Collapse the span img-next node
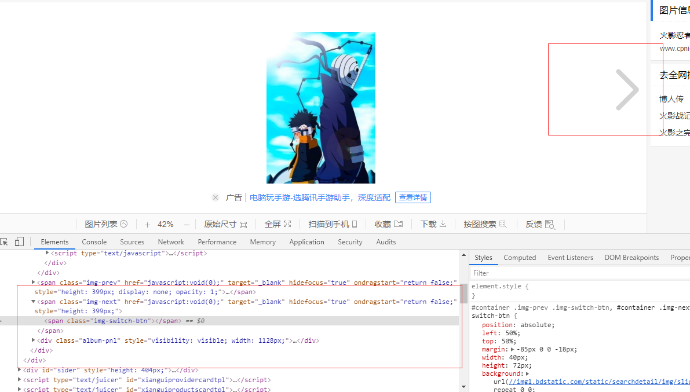The height and width of the screenshot is (392, 690). pyautogui.click(x=34, y=302)
